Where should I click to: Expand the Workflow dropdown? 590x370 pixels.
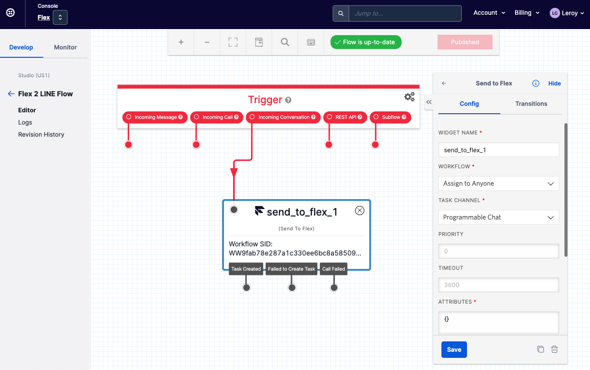coord(498,183)
